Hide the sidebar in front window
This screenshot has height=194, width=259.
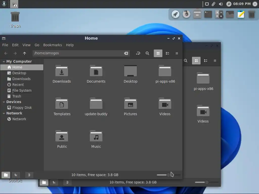click(29, 175)
